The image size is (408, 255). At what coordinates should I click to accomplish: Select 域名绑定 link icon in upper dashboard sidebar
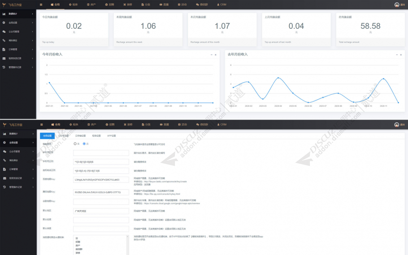4,40
